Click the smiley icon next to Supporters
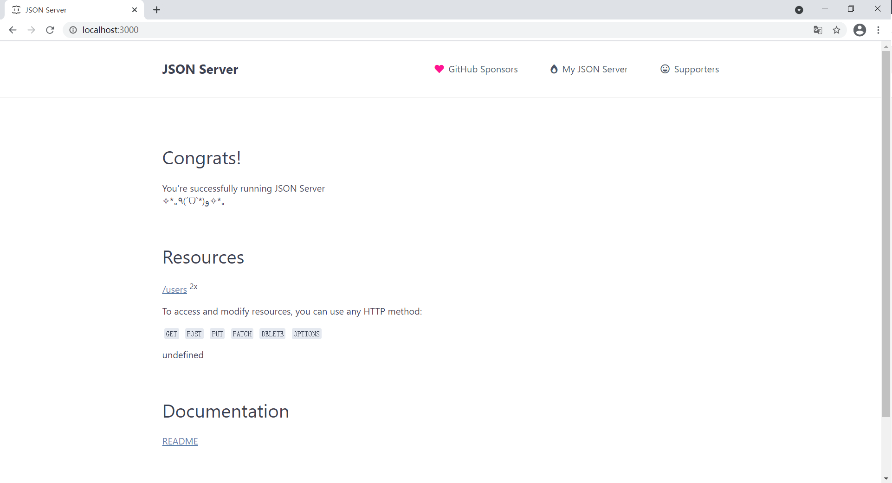The height and width of the screenshot is (483, 892). coord(665,69)
